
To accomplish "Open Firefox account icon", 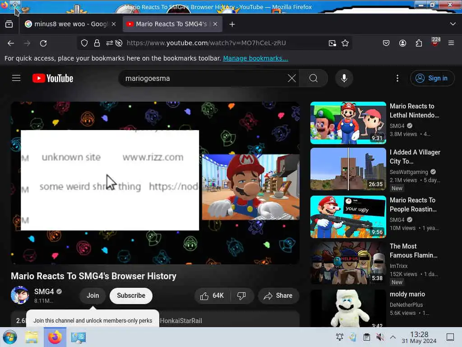I will click(402, 43).
